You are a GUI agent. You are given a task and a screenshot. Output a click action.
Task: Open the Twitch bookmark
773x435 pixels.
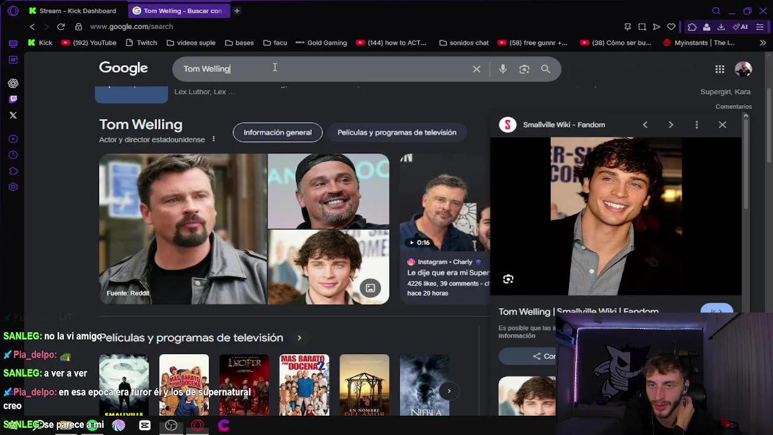coord(141,43)
